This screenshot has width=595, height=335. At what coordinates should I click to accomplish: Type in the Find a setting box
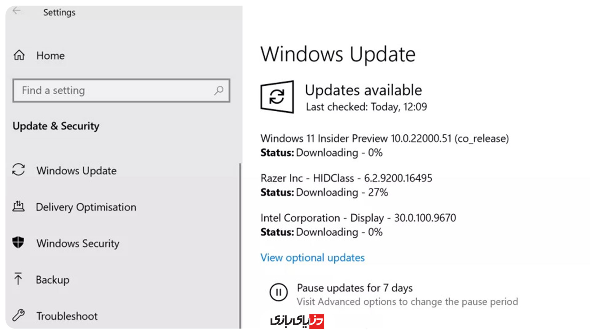[115, 90]
